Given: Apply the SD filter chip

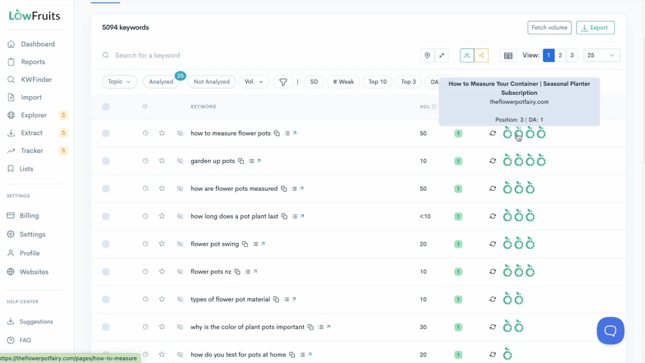Looking at the screenshot, I should (x=314, y=82).
